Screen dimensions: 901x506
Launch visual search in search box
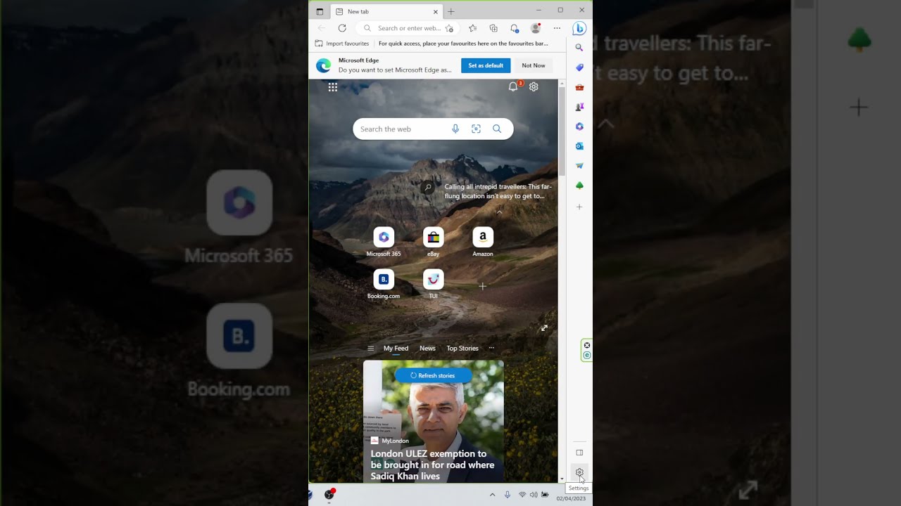(x=476, y=129)
